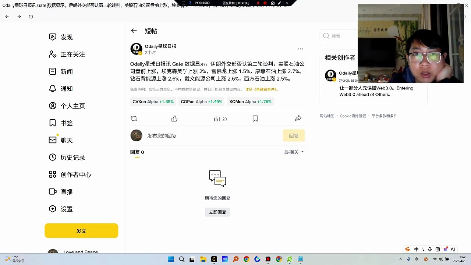Viewport: 471px width, 265px height.
Task: Open the Cookie偏好设置 footer link
Action: point(353,116)
